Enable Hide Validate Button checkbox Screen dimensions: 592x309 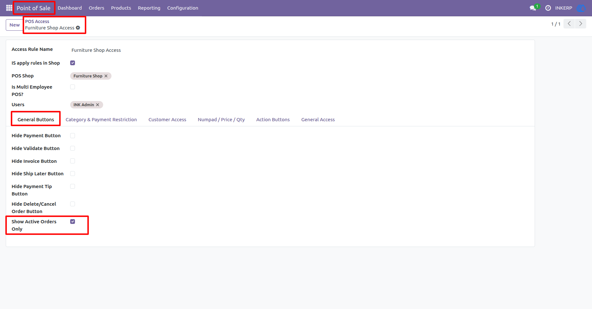[x=73, y=148]
